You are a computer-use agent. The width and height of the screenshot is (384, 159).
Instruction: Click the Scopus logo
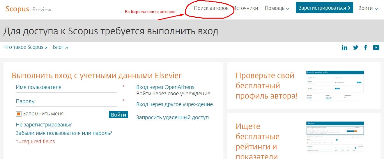coord(17,9)
